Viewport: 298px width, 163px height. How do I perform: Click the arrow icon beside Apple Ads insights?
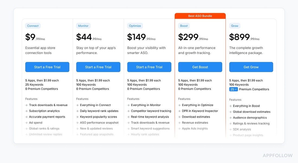(x=179, y=129)
